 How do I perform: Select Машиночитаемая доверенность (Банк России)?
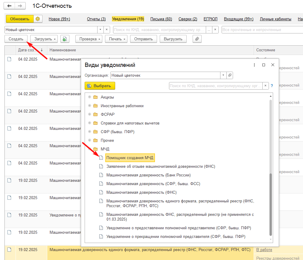click(x=148, y=175)
